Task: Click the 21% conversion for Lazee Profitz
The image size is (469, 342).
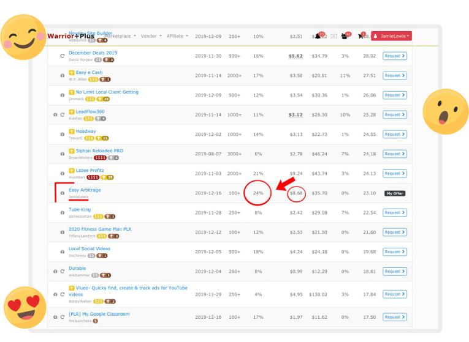Action: coord(258,174)
